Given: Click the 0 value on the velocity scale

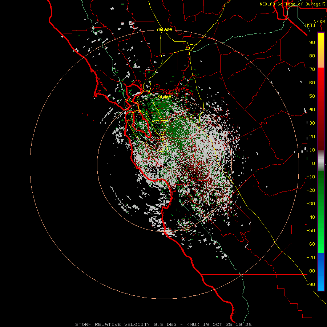Looking at the screenshot, I should pos(314,163).
